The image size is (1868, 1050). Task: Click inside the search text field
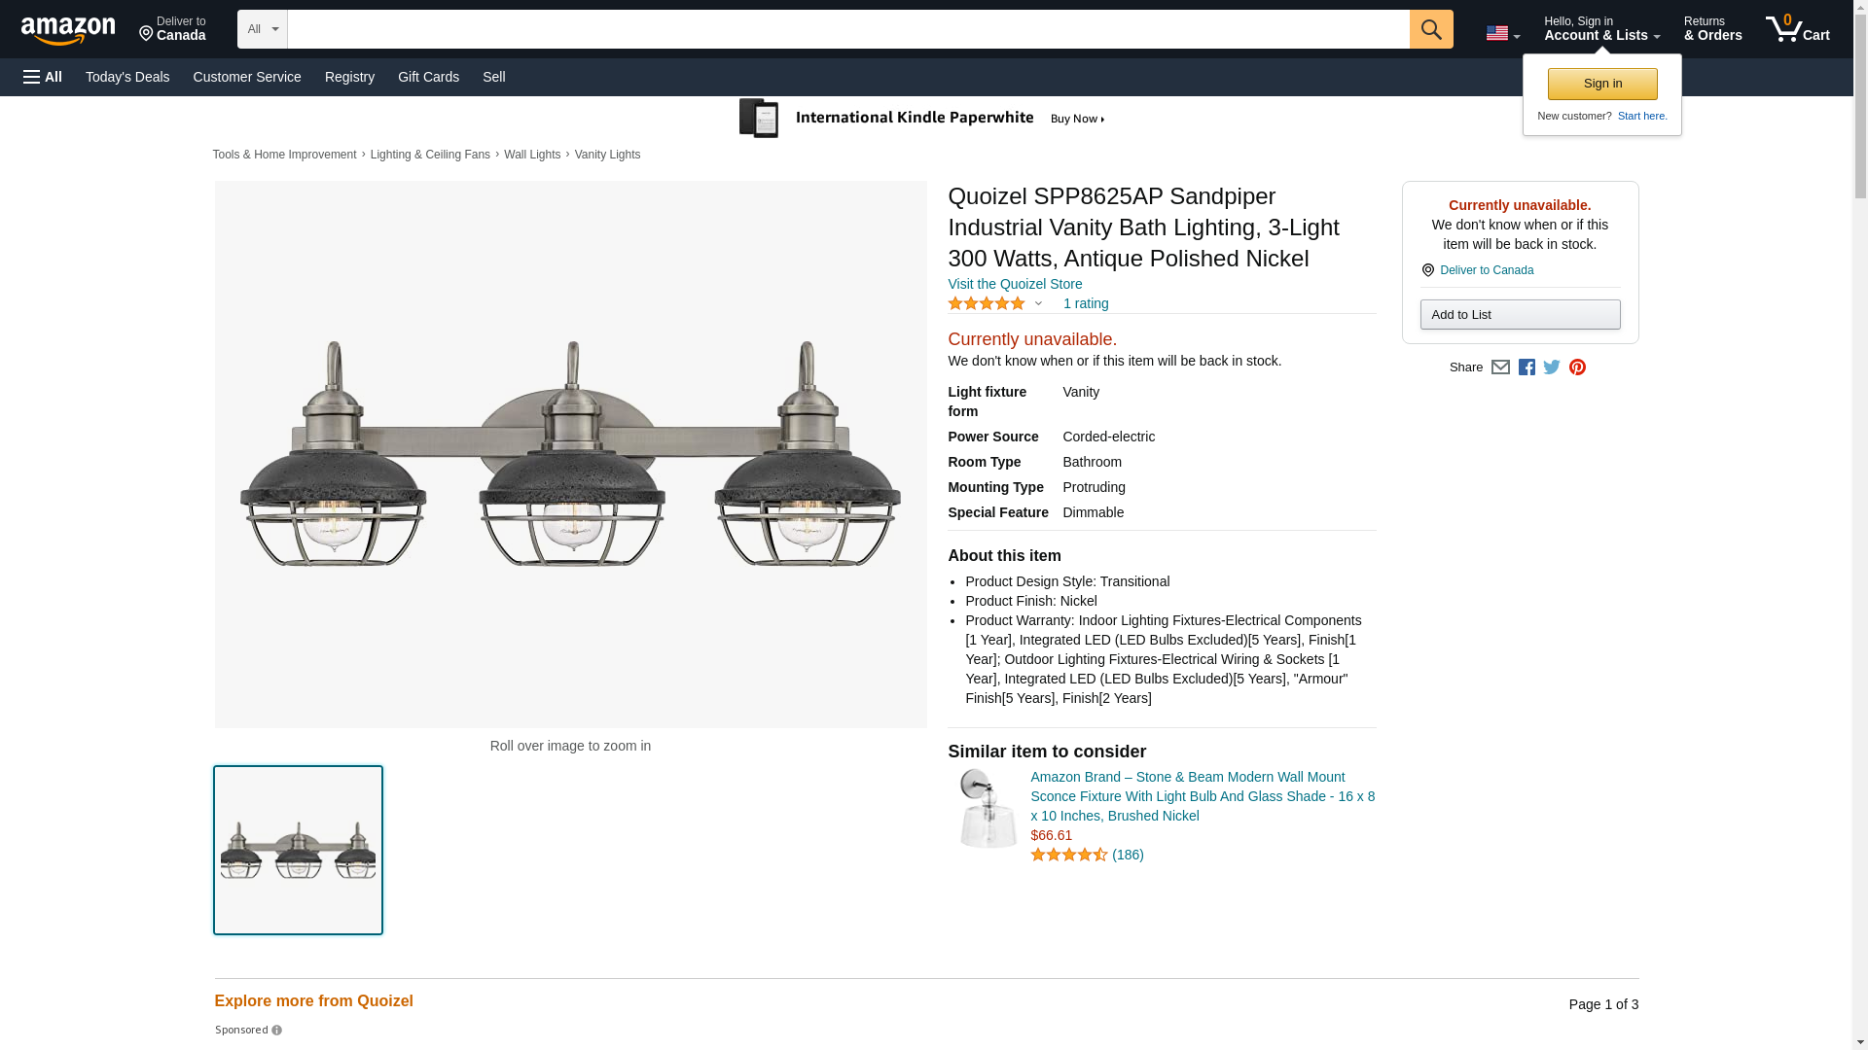coord(846,29)
